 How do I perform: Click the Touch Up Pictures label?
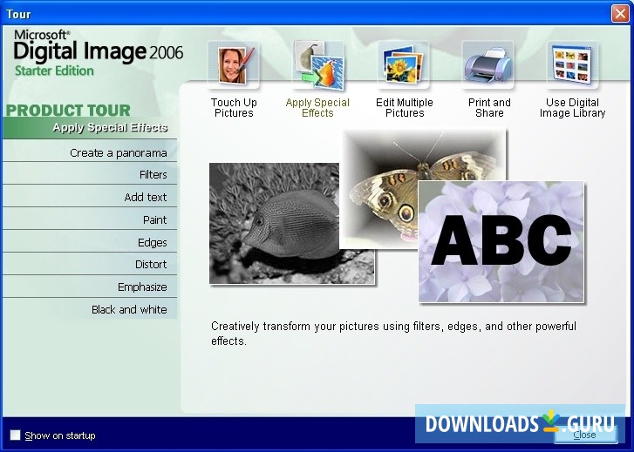click(x=234, y=108)
